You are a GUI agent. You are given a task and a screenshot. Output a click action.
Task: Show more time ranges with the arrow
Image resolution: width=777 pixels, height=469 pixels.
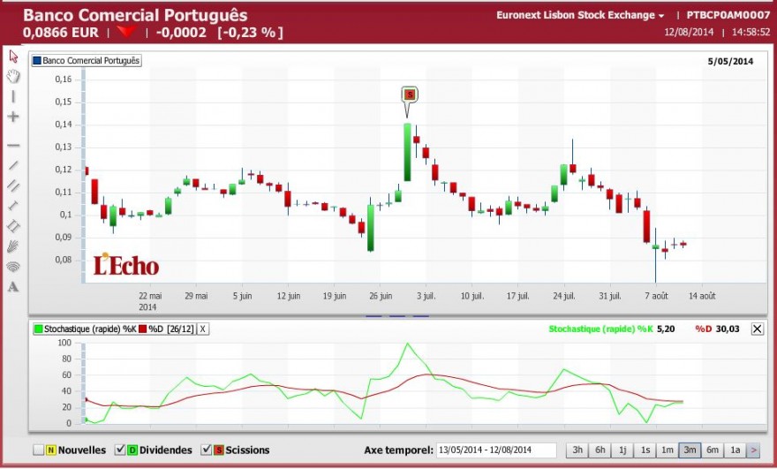753,450
